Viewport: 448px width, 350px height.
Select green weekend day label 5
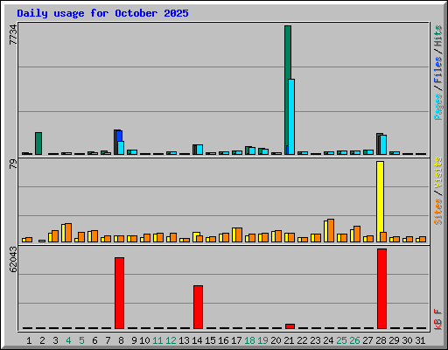81,340
